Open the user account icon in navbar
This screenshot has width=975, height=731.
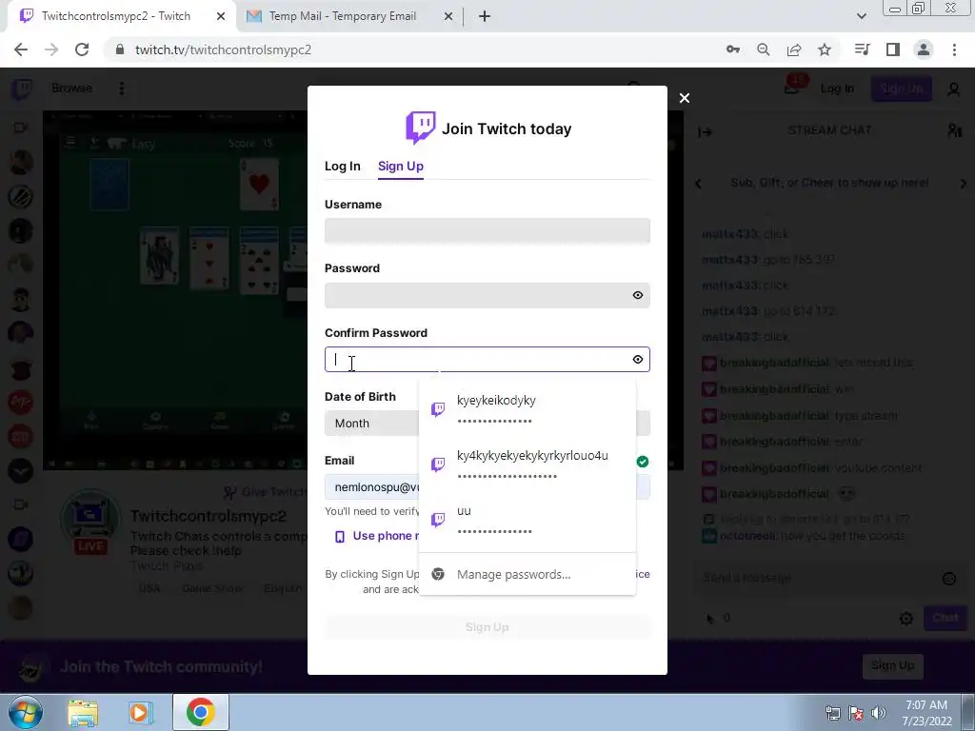click(x=953, y=89)
